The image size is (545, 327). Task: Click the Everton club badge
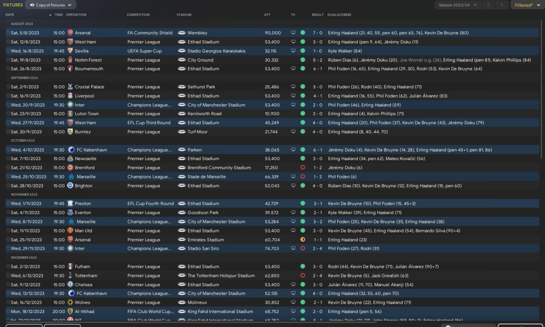click(70, 213)
